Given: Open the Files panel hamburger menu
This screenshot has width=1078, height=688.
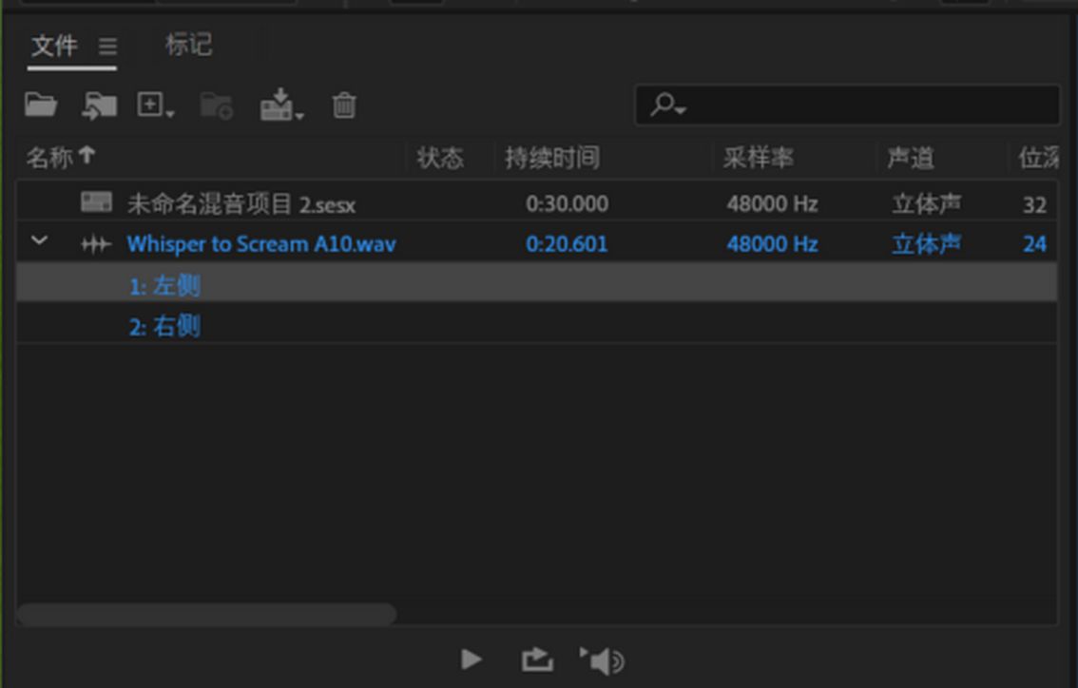Looking at the screenshot, I should pos(107,47).
